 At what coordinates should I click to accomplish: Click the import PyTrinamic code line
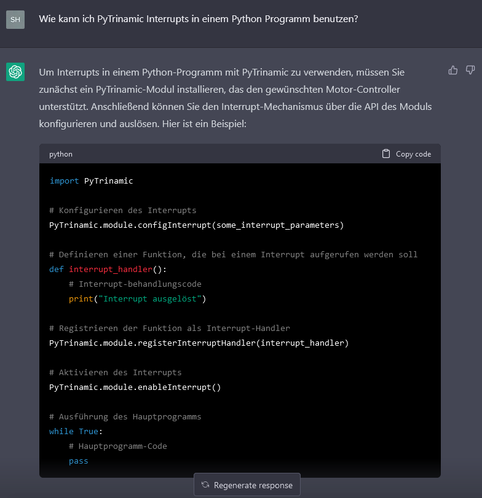tap(91, 181)
